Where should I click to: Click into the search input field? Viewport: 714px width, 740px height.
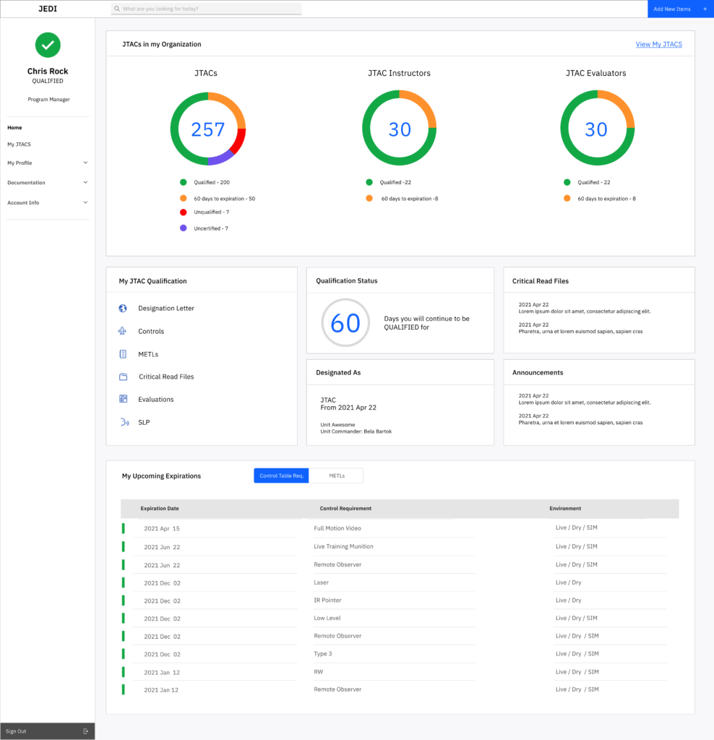[210, 9]
